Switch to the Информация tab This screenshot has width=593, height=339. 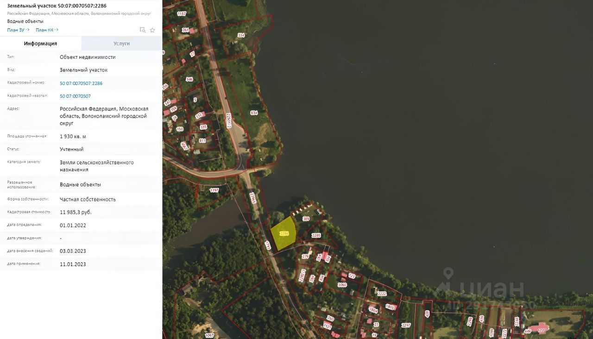(x=41, y=44)
